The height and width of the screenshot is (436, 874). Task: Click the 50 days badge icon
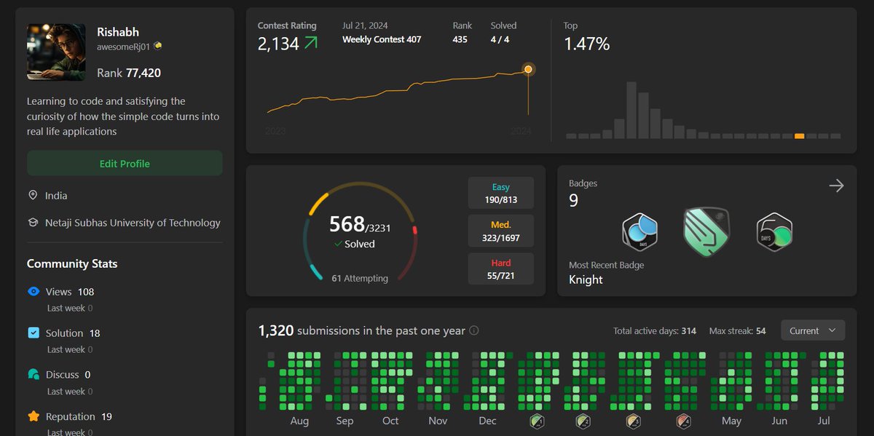pos(774,232)
